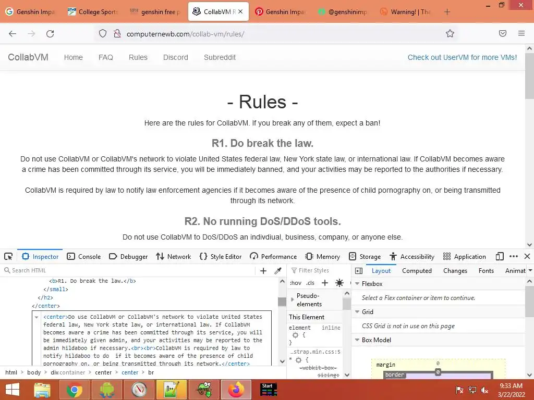
Task: Click the address bar URL
Action: (x=185, y=34)
